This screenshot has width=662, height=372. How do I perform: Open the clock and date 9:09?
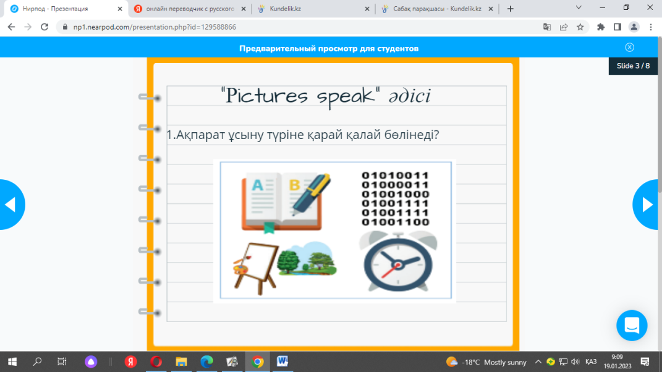pyautogui.click(x=617, y=362)
